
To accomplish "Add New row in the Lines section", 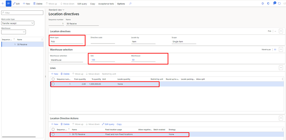I will pos(55,74).
